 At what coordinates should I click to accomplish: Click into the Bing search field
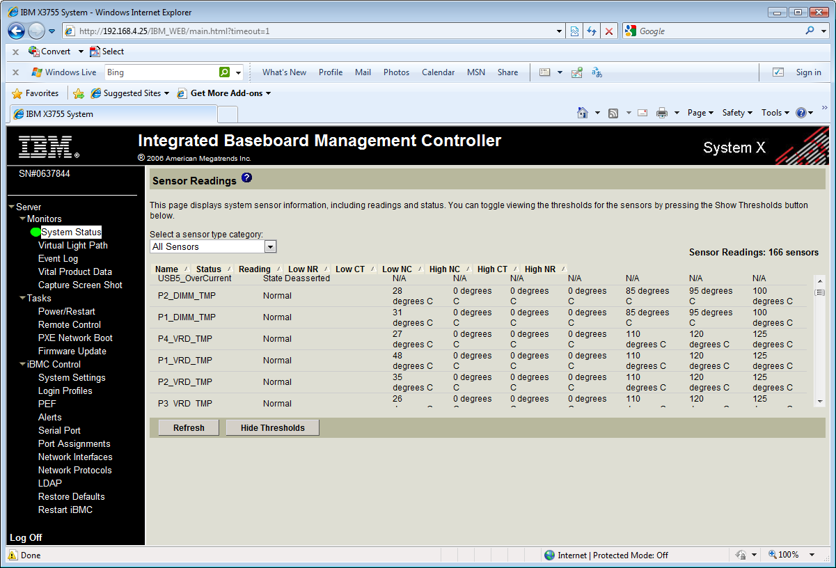pyautogui.click(x=161, y=72)
